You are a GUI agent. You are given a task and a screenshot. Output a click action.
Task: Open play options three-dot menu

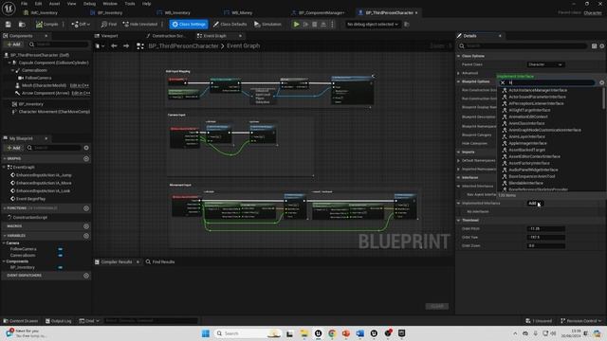click(x=332, y=24)
